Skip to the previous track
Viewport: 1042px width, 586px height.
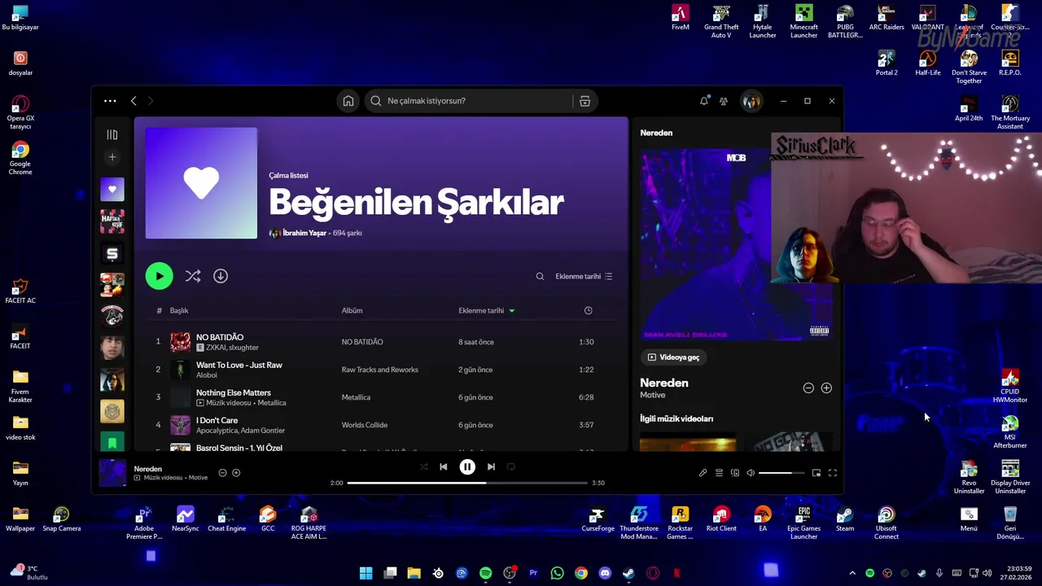[x=444, y=467]
